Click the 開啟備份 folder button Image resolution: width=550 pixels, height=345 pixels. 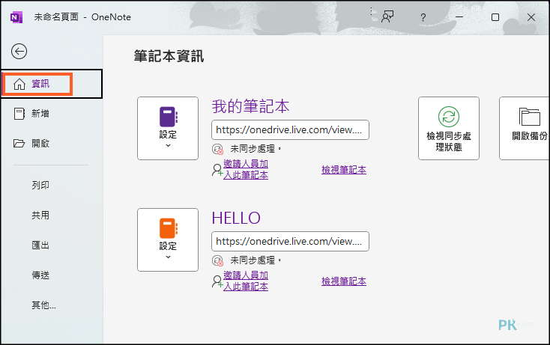click(525, 128)
